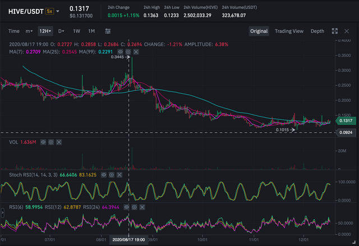Select the 1W interval

pyautogui.click(x=76, y=31)
